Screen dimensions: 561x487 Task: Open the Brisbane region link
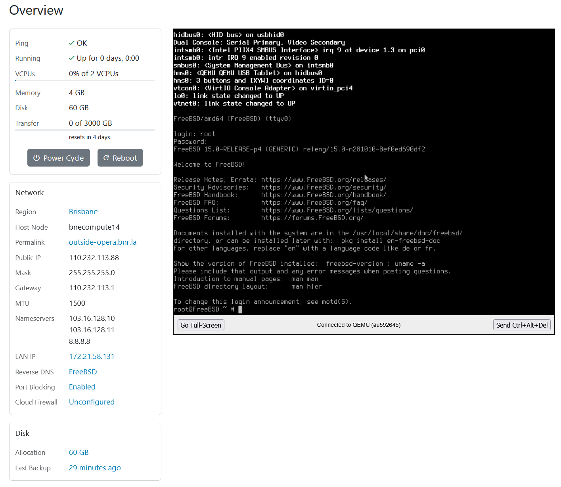[x=83, y=212]
